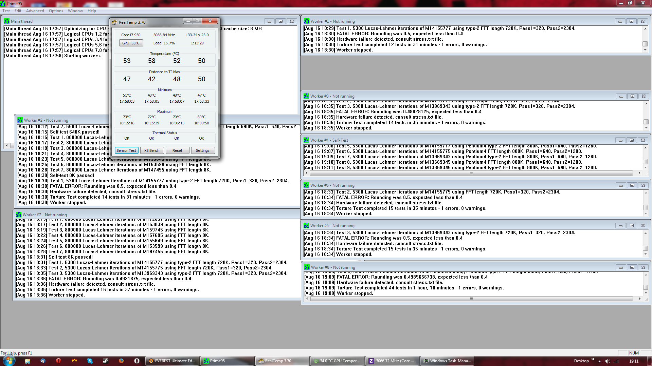The image size is (652, 366).
Task: Click Worker #4 horizontal scrollbar
Action: tap(471, 173)
